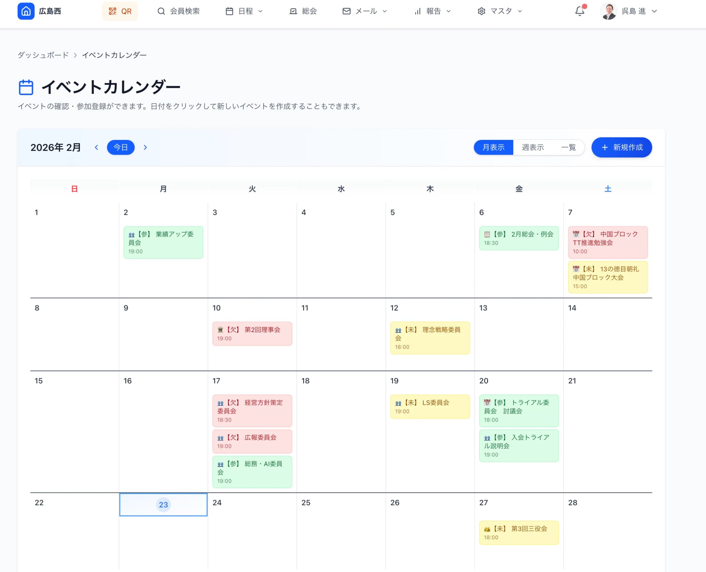Click the 総会 checklist icon
Viewport: 706px width, 572px height.
(292, 11)
